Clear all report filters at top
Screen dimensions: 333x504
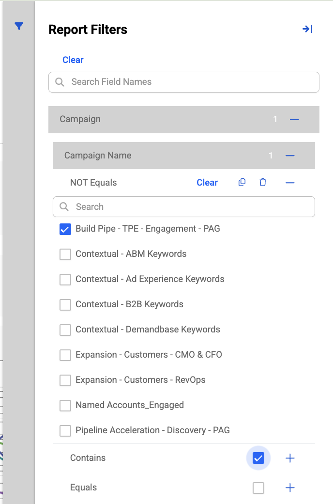tap(73, 60)
